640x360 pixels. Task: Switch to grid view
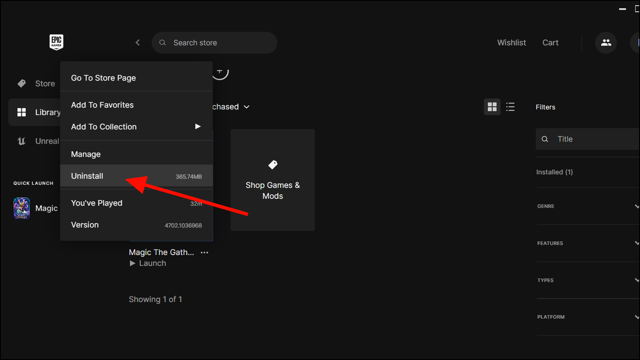coord(492,107)
